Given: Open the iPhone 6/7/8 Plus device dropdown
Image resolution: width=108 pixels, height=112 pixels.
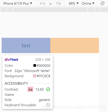Looking at the screenshot, I should pos(17,4).
